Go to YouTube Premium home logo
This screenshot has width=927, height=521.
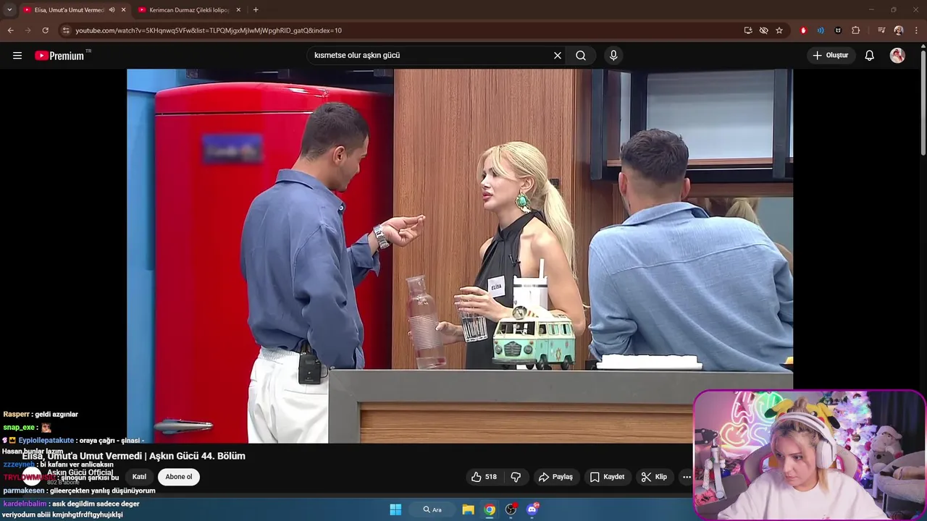tap(59, 56)
